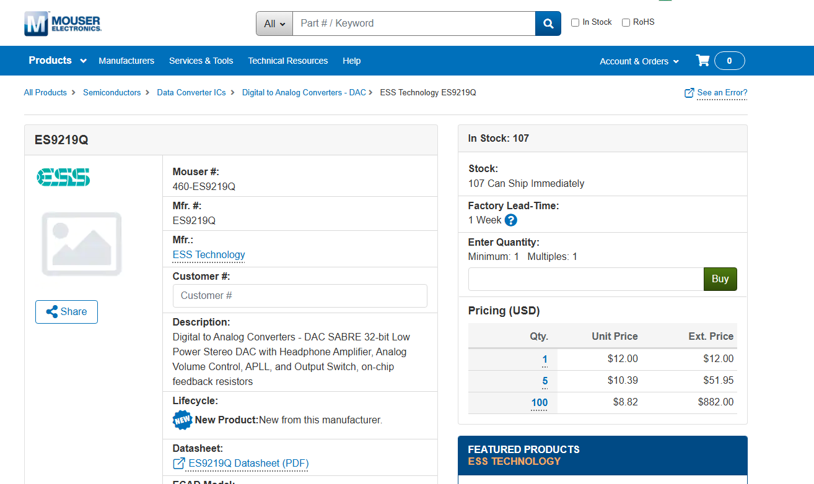Click the ESS manufacturer logo
Viewport: 814px width, 484px height.
click(x=63, y=177)
